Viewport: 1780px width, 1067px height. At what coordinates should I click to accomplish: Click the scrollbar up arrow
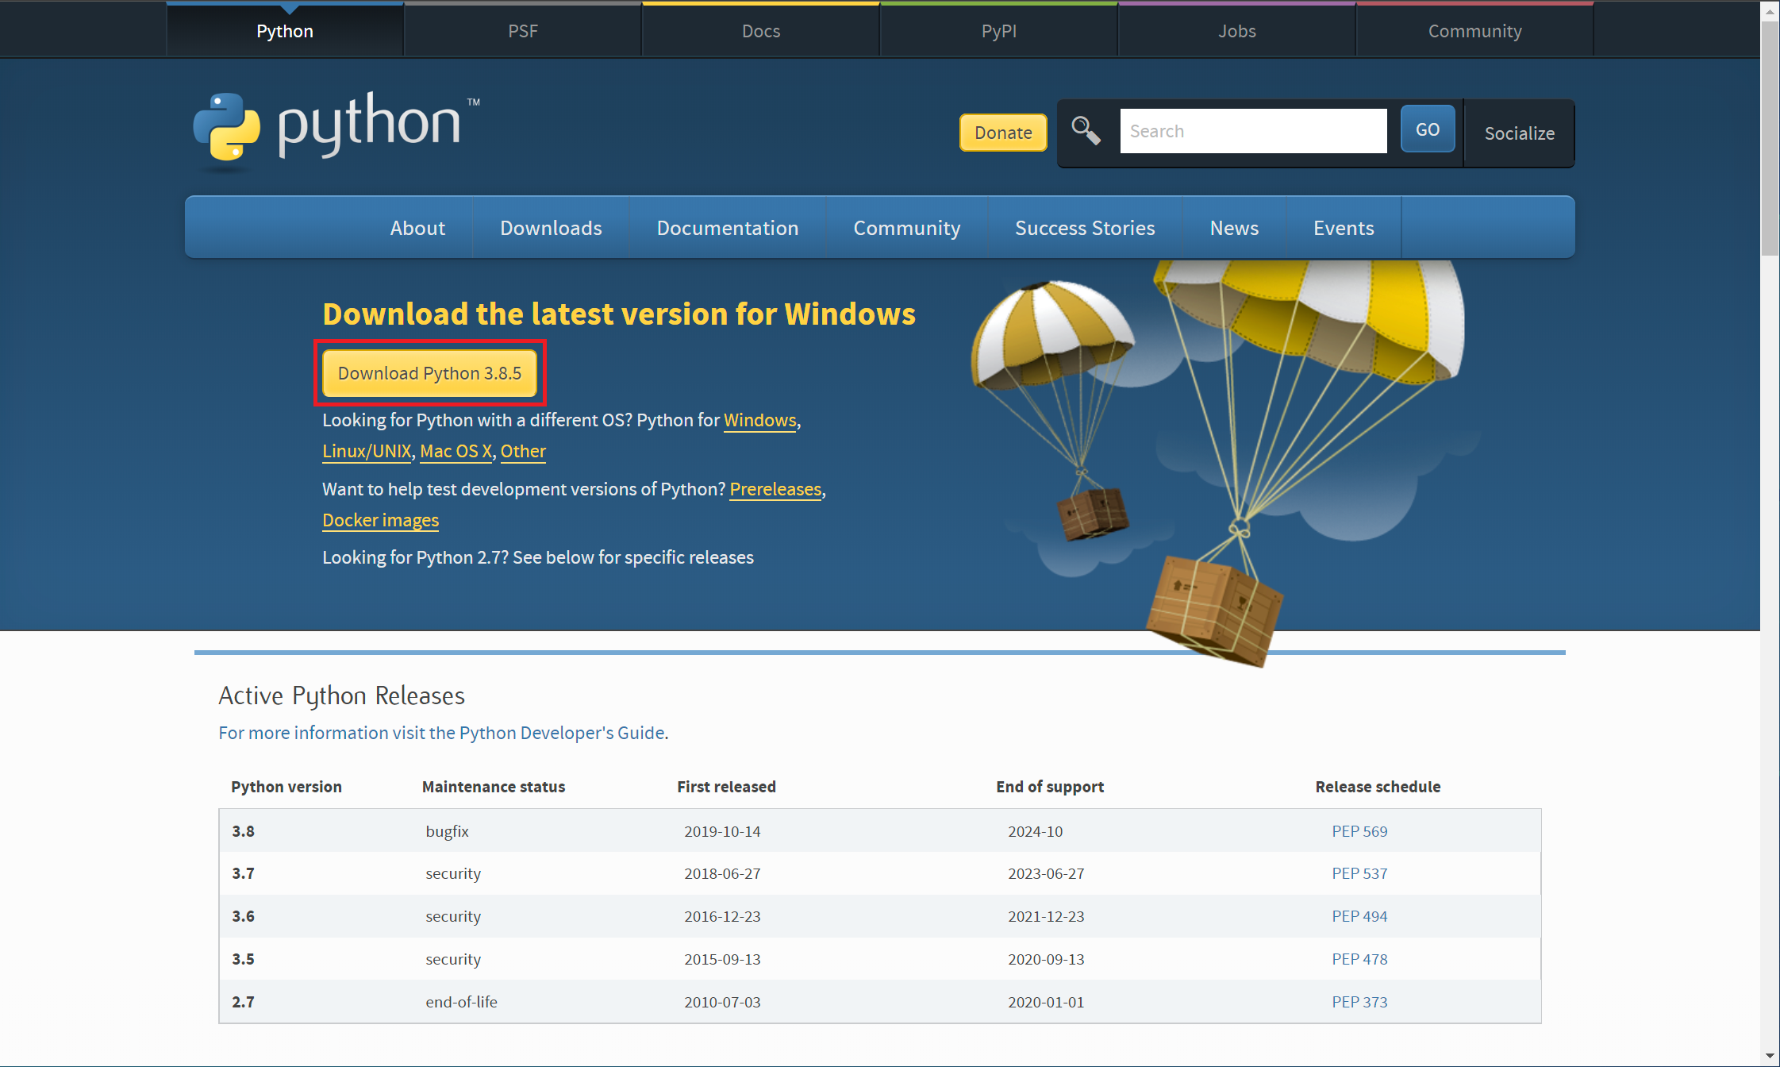1770,11
